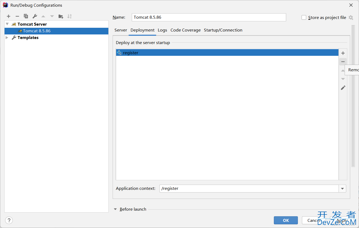Select the Tomcat Server group label

[32, 24]
